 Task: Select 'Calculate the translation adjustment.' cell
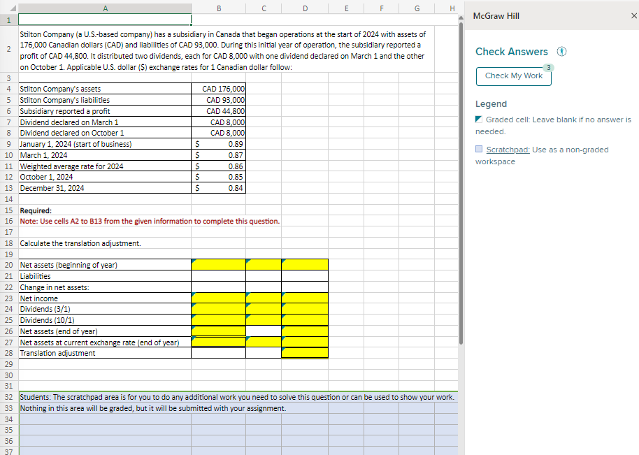tap(105, 243)
